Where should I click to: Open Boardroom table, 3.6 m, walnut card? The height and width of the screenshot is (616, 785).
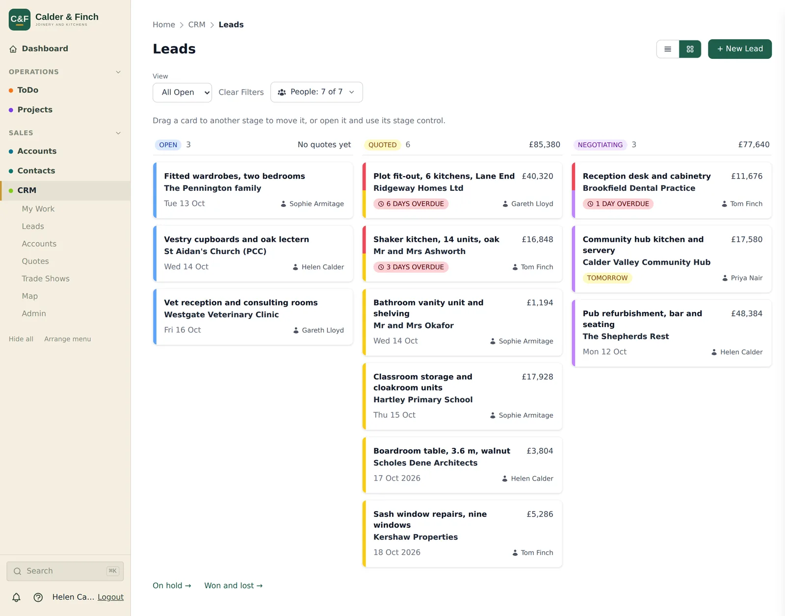coord(462,465)
